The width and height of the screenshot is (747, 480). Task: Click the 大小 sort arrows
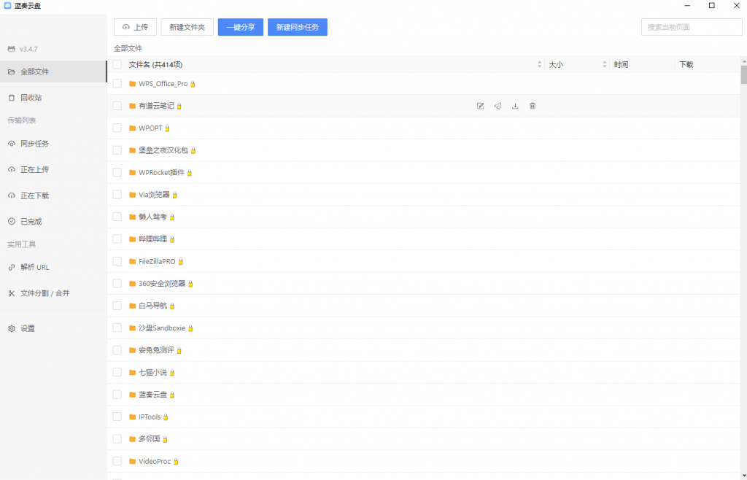pyautogui.click(x=605, y=64)
